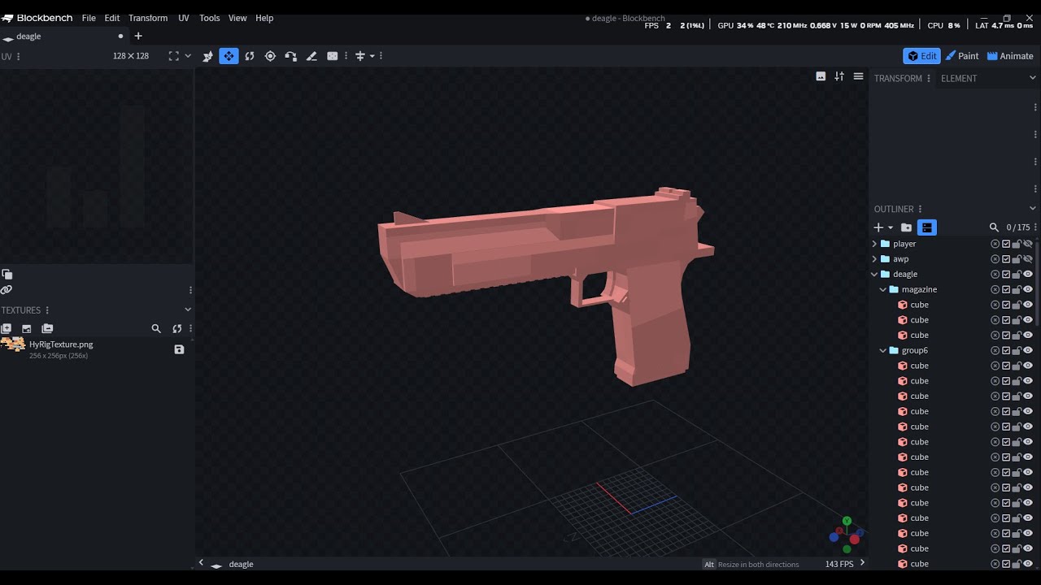Click the UV copy/overlap icon

click(7, 275)
